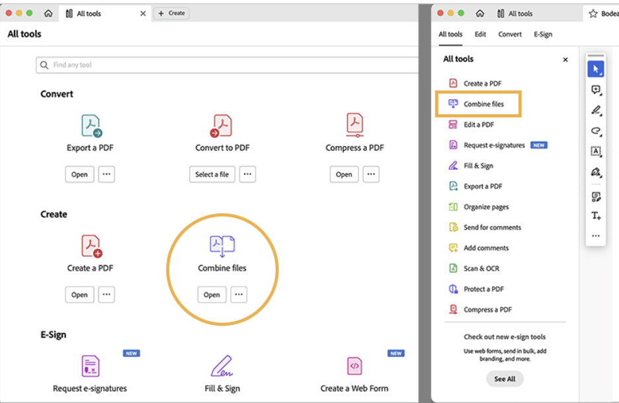619x403 pixels.
Task: Select the freehand draw loop tool
Action: point(596,131)
